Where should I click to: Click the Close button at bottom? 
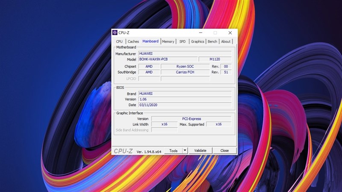(224, 151)
